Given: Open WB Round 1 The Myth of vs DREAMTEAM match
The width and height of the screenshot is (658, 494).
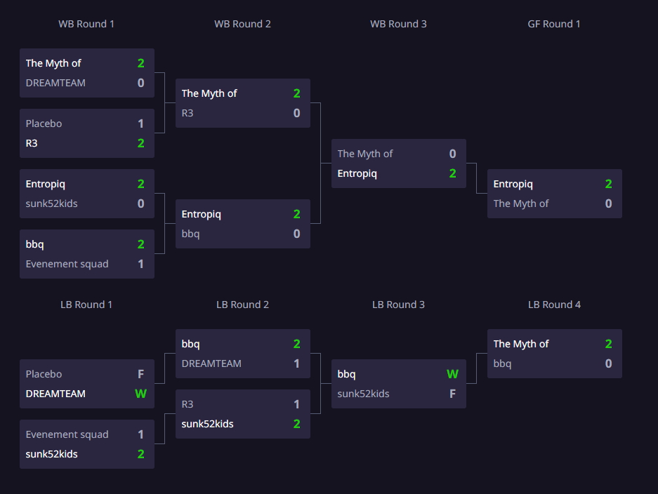Looking at the screenshot, I should [x=86, y=73].
